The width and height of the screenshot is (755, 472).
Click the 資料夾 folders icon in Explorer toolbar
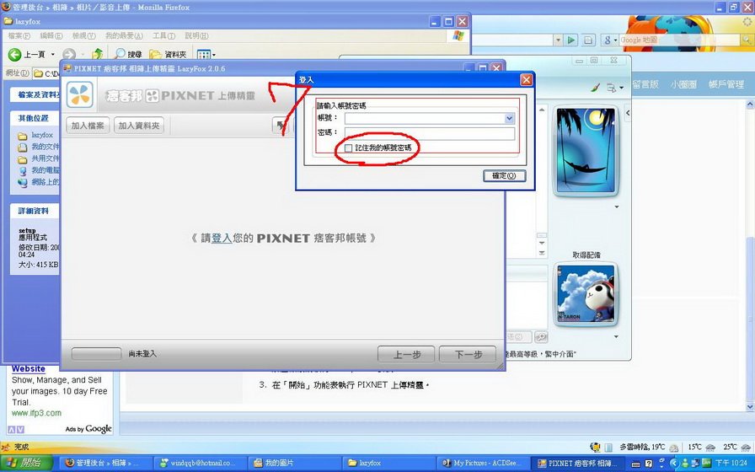[155, 54]
